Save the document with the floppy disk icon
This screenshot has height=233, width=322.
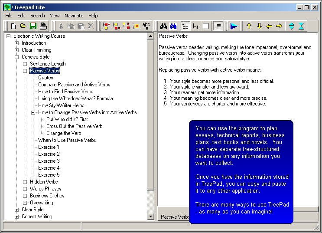click(33, 26)
